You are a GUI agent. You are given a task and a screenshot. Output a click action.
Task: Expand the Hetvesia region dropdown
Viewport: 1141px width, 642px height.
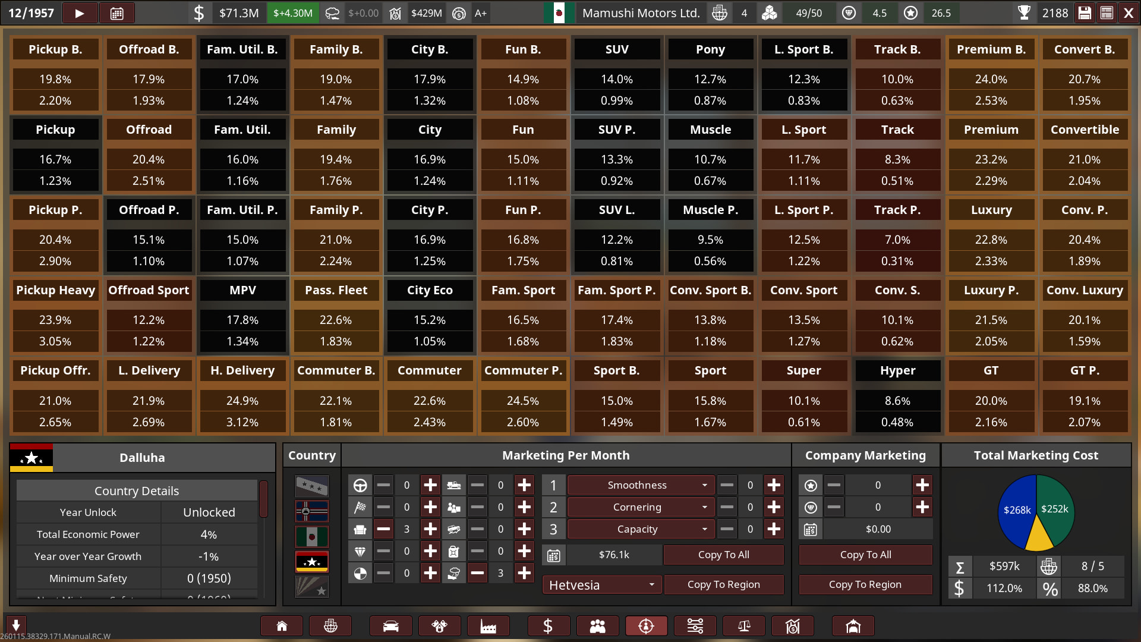click(x=601, y=585)
